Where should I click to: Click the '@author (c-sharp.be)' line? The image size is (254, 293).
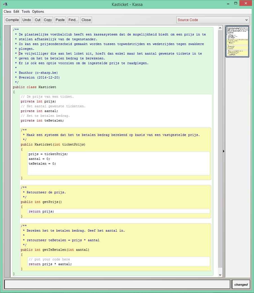(x=38, y=73)
